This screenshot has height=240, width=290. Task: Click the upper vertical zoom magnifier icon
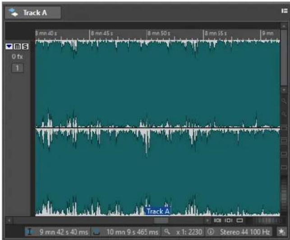(x=284, y=101)
